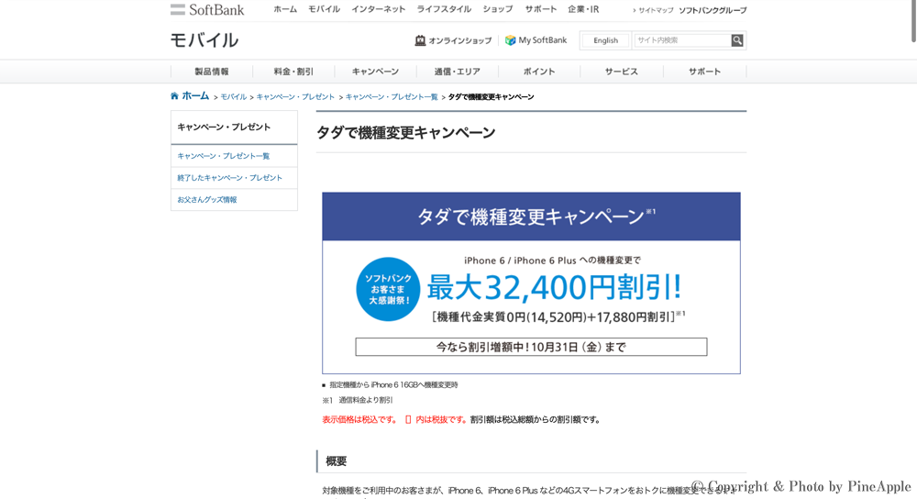This screenshot has height=499, width=917.
Task: Open the 通信・エリア navigation tab
Action: pyautogui.click(x=457, y=72)
